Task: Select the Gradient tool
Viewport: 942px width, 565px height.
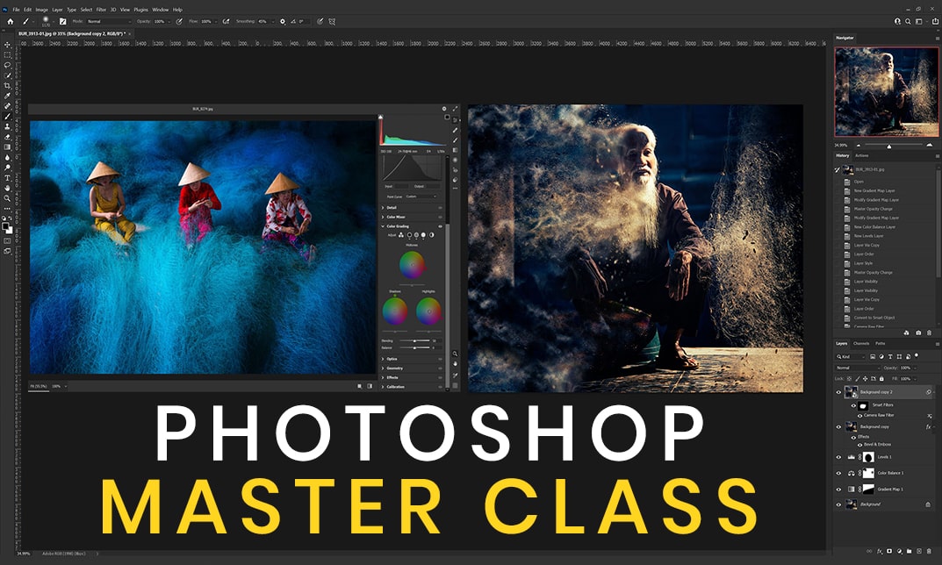Action: [x=7, y=147]
